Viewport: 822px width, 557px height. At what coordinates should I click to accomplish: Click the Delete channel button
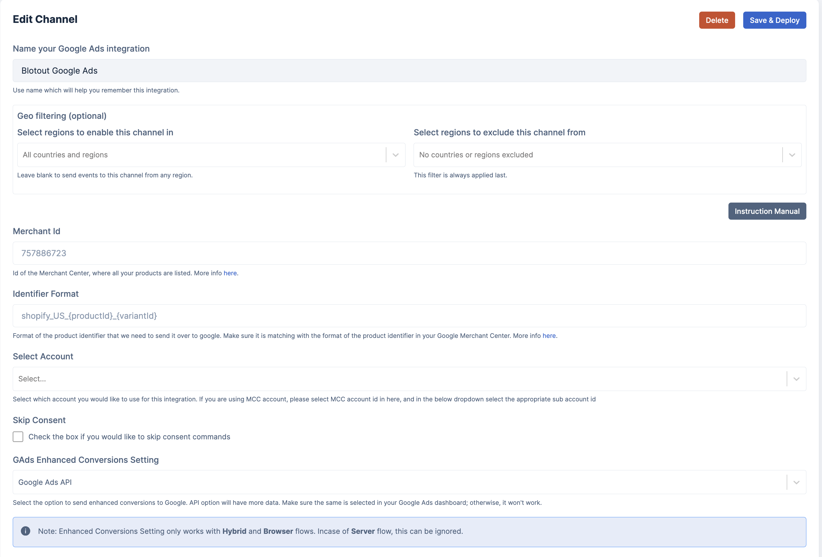pyautogui.click(x=717, y=20)
